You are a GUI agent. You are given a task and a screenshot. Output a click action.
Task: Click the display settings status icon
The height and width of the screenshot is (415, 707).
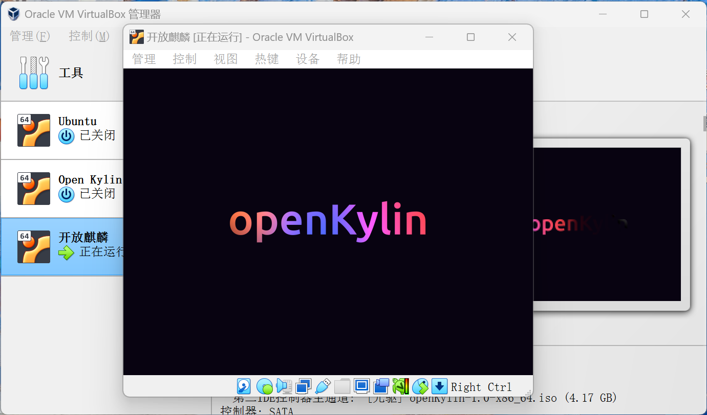[x=361, y=386]
